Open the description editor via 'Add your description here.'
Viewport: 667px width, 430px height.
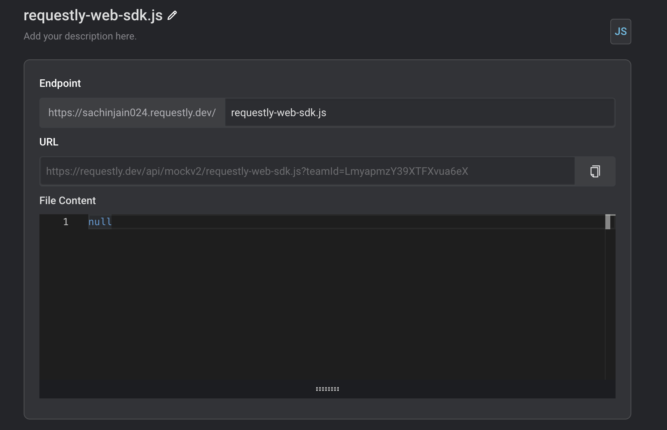80,36
